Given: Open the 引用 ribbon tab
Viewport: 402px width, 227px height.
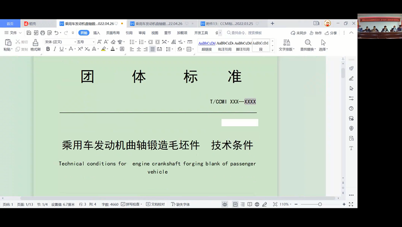Looking at the screenshot, I should pos(129,33).
